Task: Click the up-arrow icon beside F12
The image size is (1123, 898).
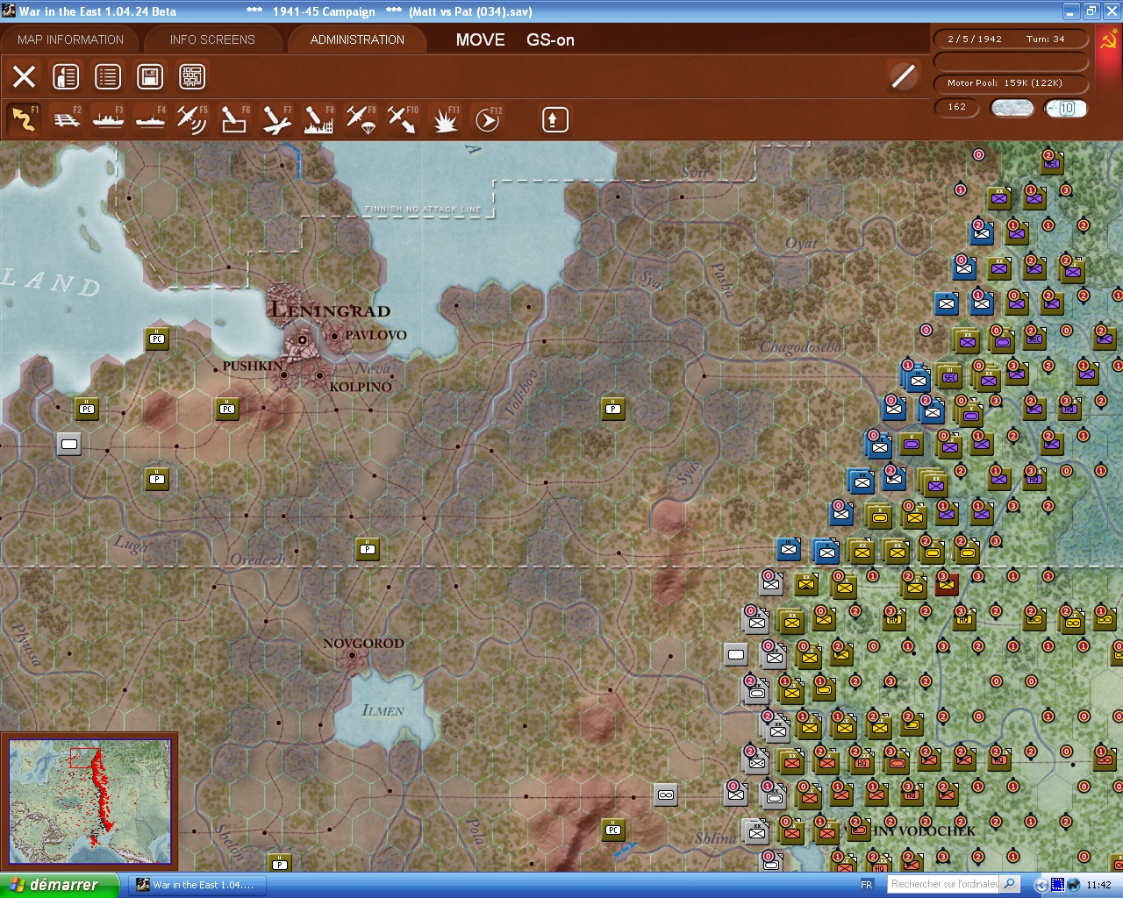Action: (x=554, y=119)
